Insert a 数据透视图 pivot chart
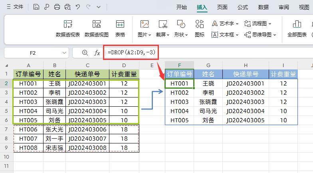This screenshot has width=313, height=173. point(97,28)
